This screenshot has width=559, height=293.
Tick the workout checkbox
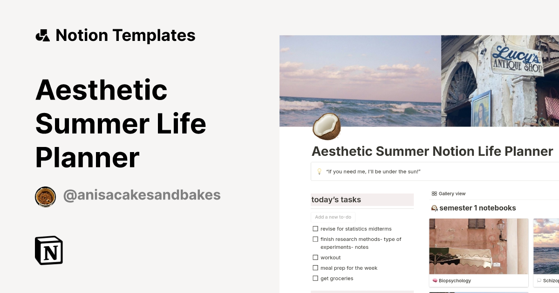[x=315, y=258]
